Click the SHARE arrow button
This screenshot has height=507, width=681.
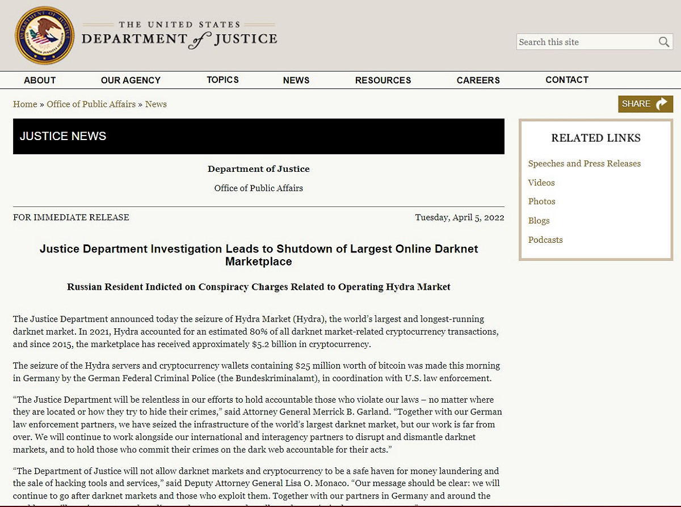[x=646, y=104]
